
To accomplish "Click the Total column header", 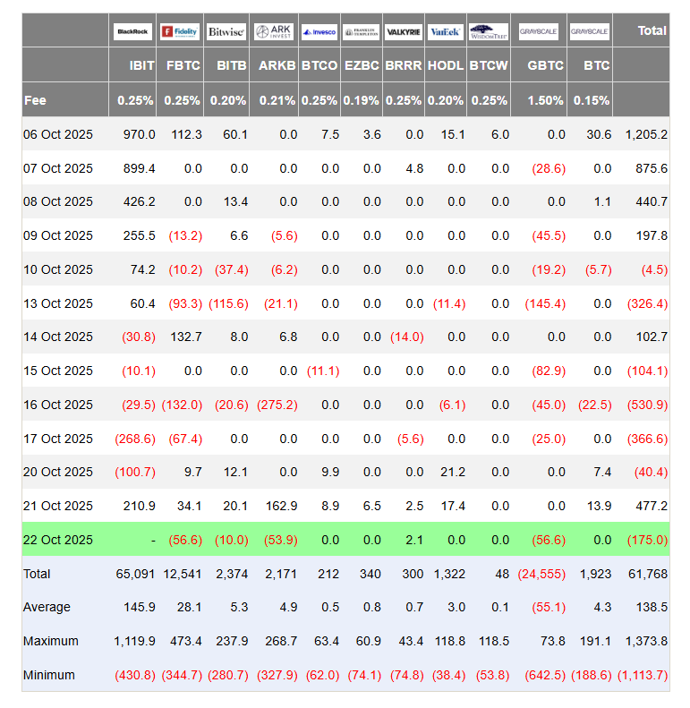I will click(x=652, y=30).
